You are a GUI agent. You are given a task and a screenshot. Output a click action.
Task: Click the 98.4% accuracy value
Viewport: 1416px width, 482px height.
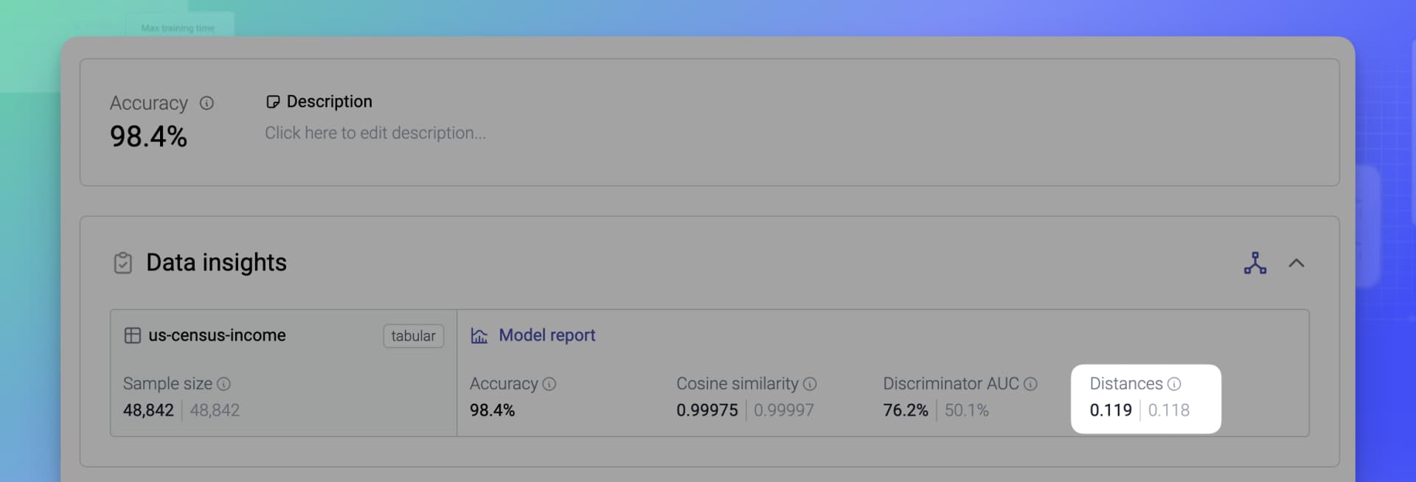(x=149, y=136)
